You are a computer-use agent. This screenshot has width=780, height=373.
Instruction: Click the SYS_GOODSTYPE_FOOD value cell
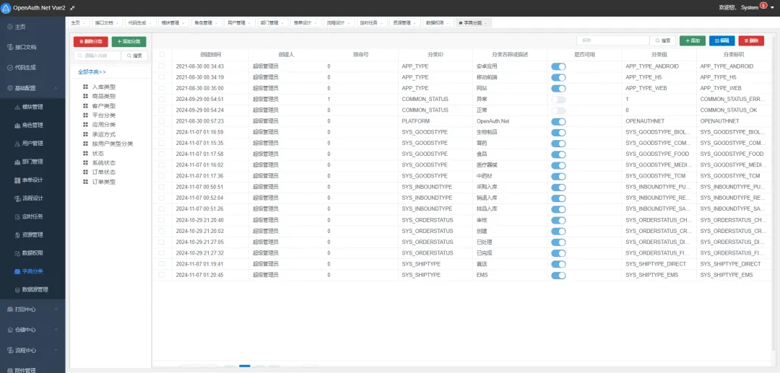pyautogui.click(x=659, y=154)
